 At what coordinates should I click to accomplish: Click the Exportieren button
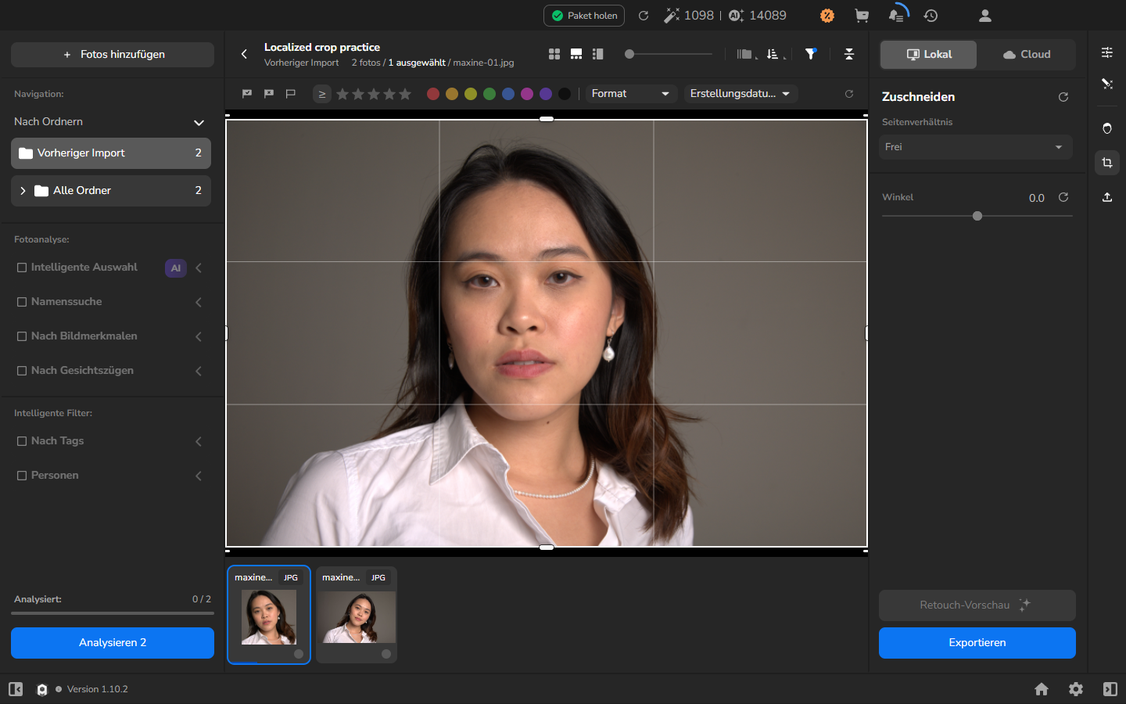[x=977, y=643]
